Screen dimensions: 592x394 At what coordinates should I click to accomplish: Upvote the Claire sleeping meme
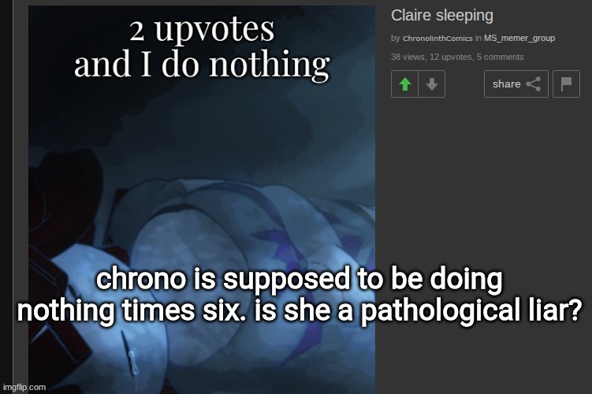tap(404, 84)
